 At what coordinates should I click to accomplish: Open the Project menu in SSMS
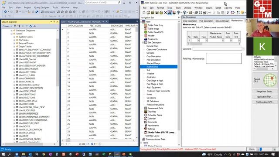(27, 8)
